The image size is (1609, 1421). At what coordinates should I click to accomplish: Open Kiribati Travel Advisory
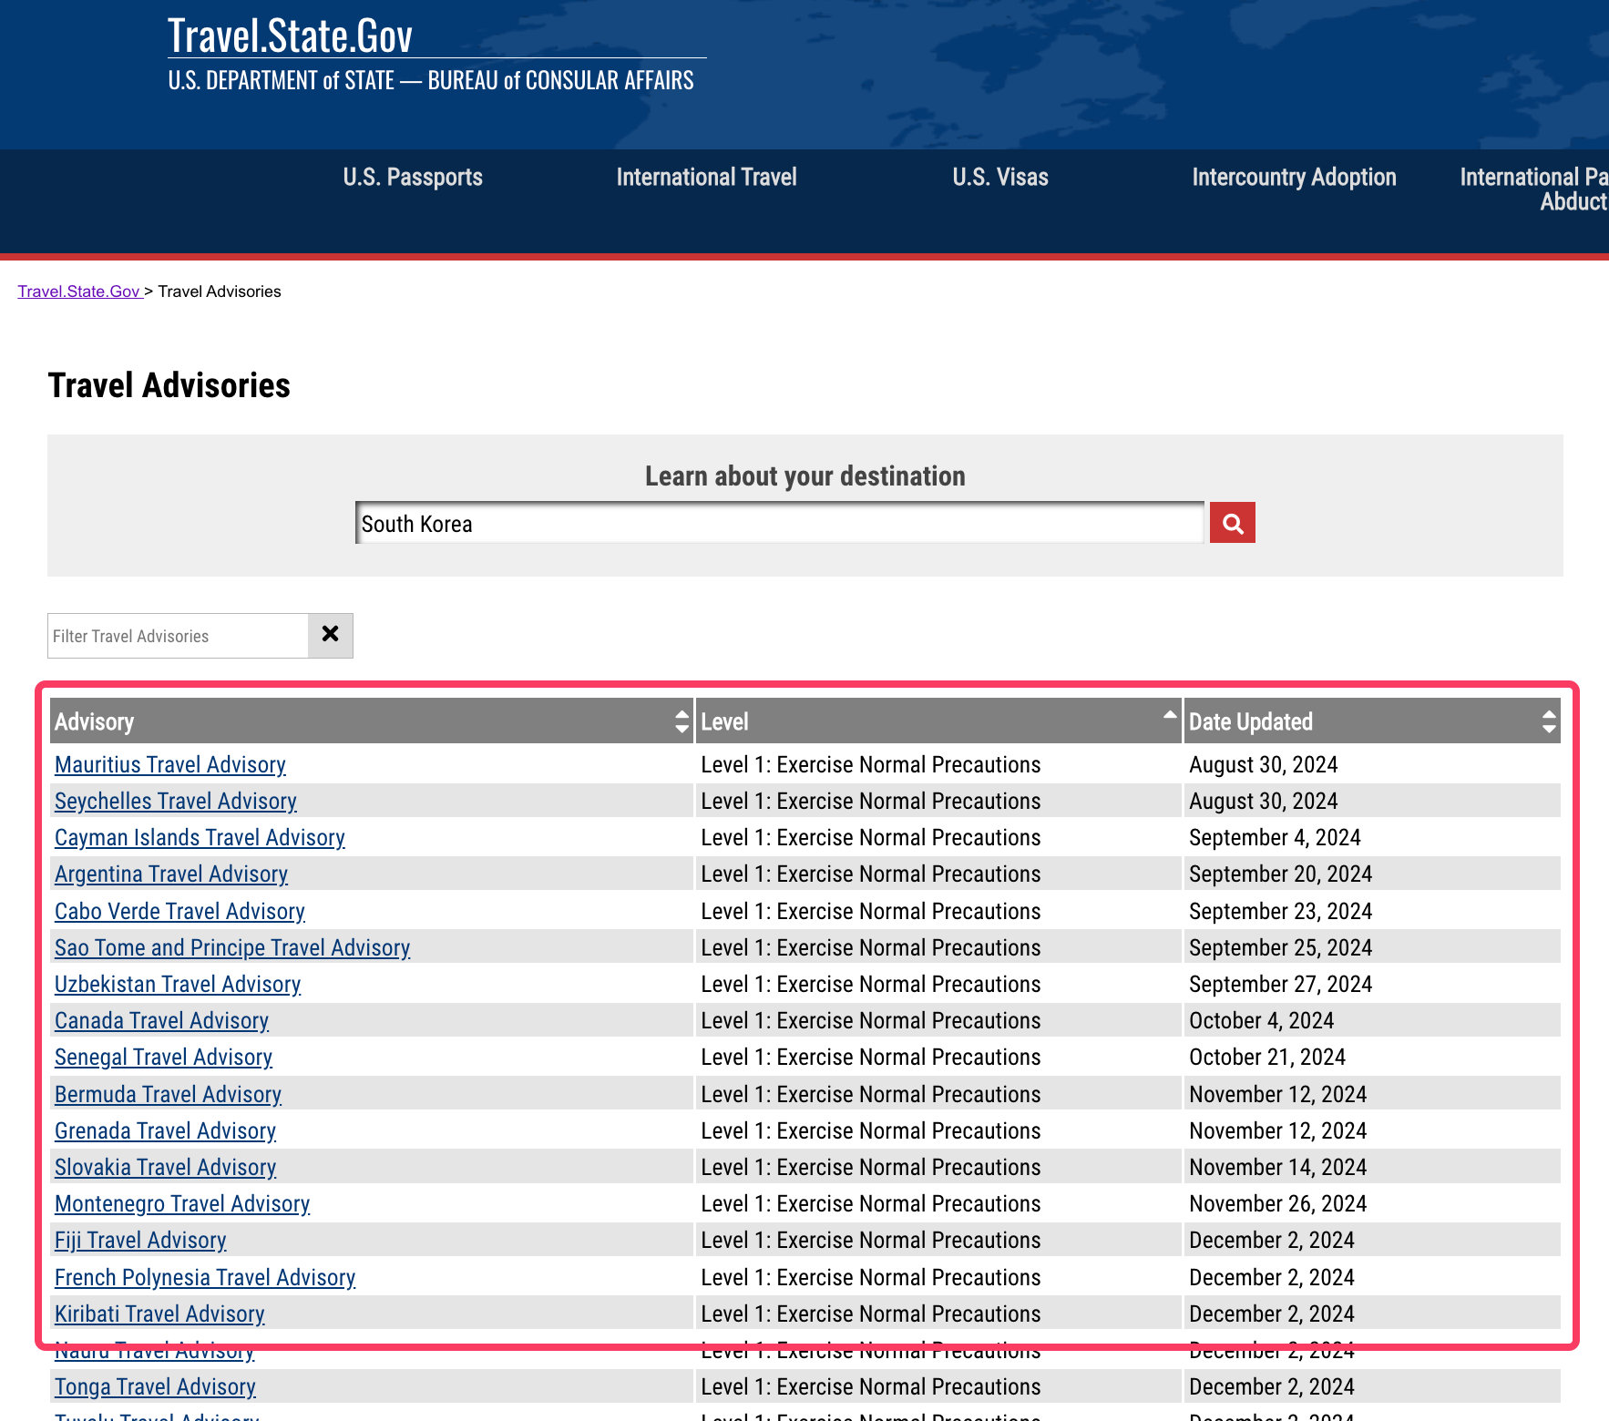(x=159, y=1314)
